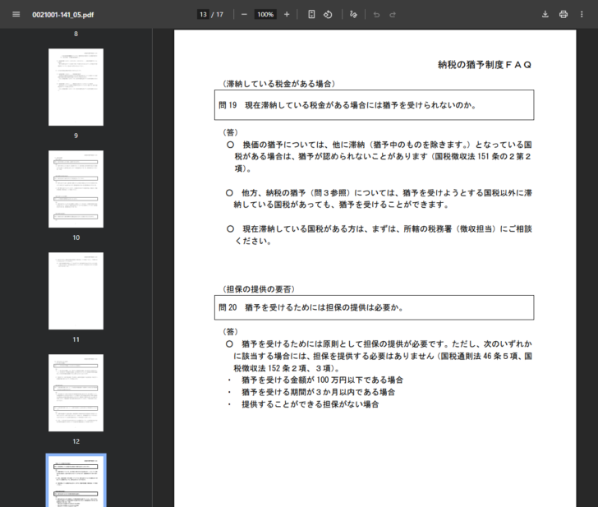
Task: Click the total page count 17
Action: point(219,15)
